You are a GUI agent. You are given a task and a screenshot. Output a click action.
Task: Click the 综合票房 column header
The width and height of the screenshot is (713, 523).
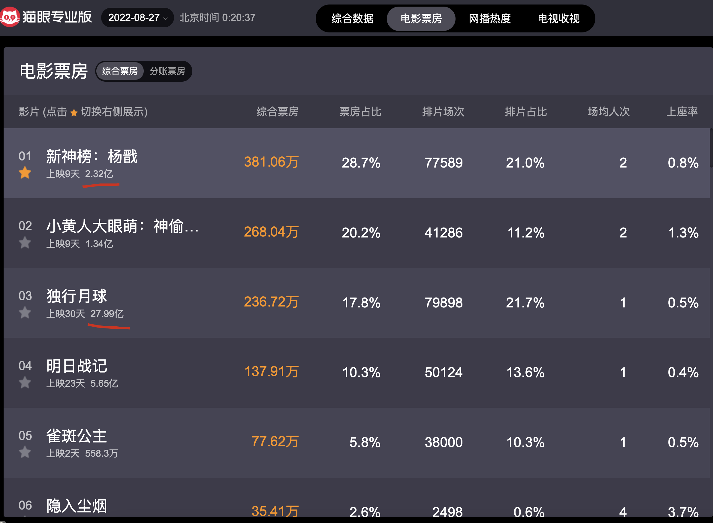[x=278, y=112]
